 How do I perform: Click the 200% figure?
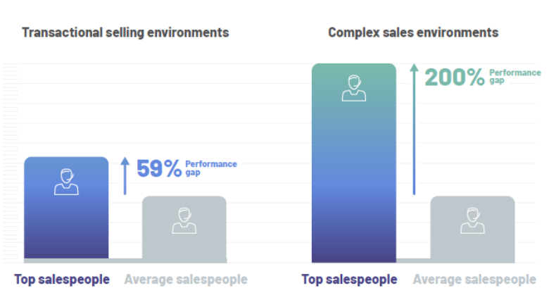click(455, 77)
